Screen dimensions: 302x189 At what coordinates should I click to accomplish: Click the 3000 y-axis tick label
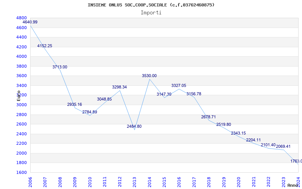[22, 105]
